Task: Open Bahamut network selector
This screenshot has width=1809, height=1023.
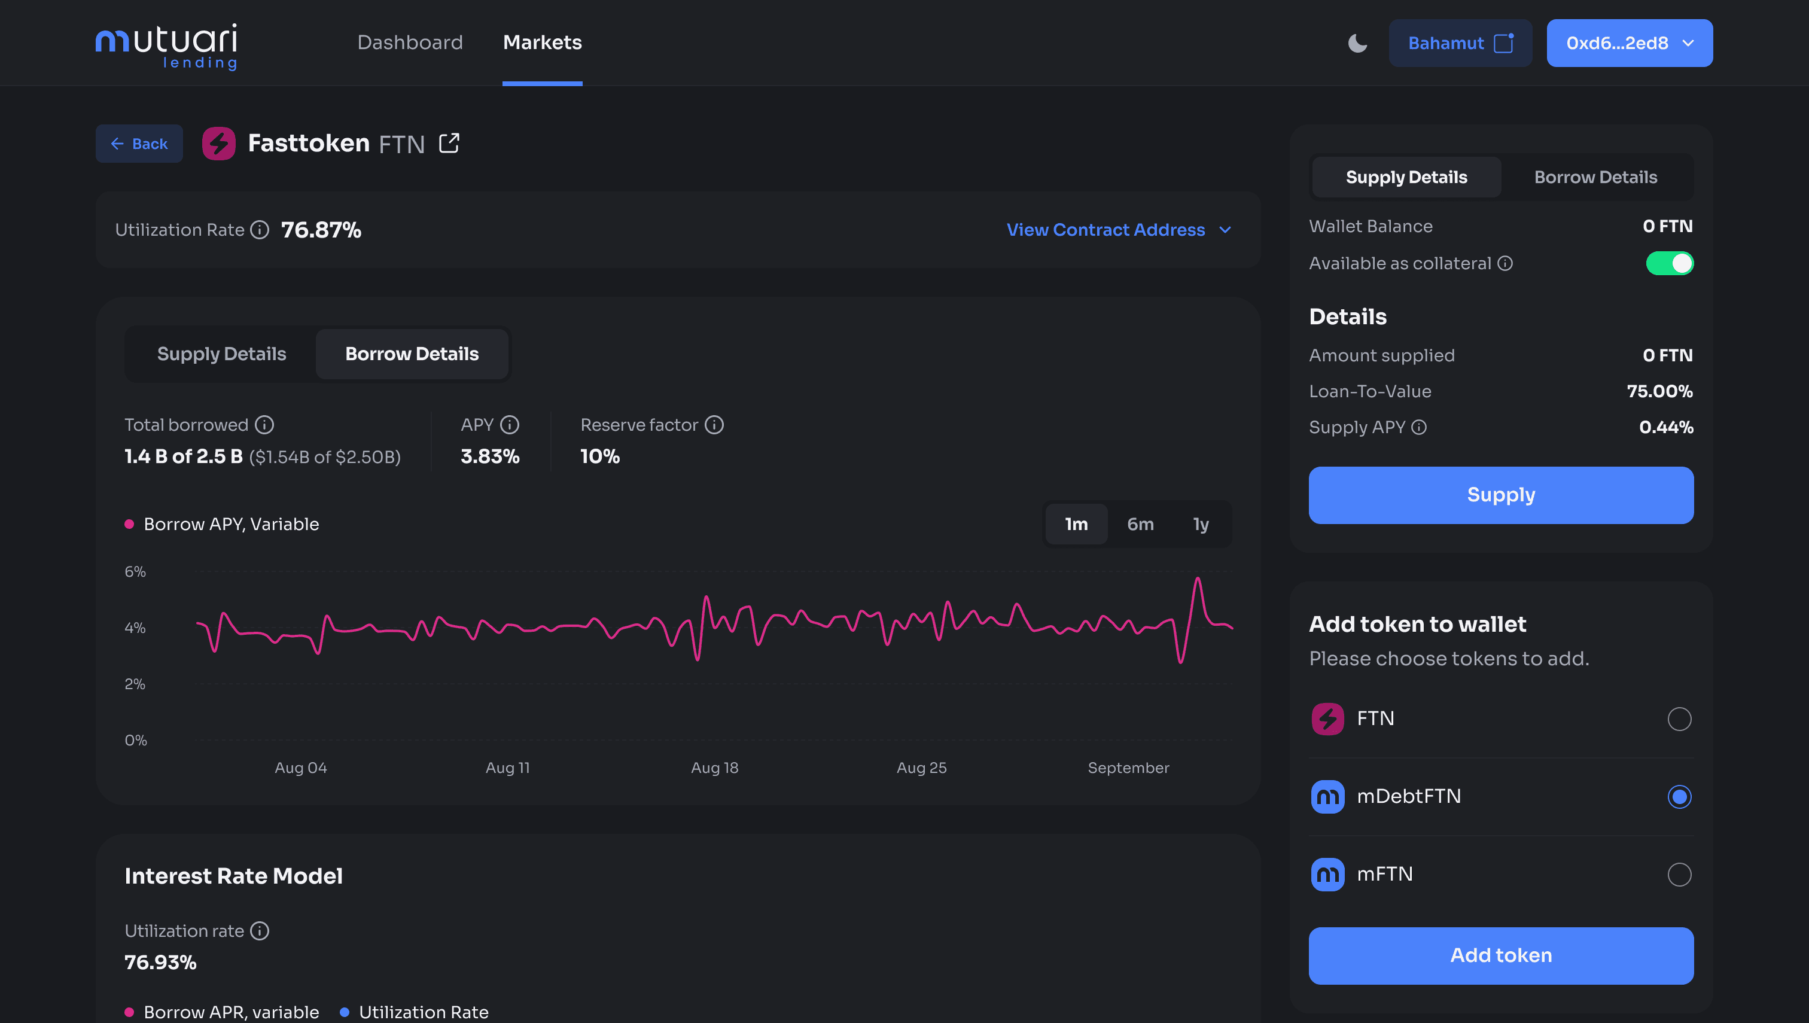Action: 1459,43
